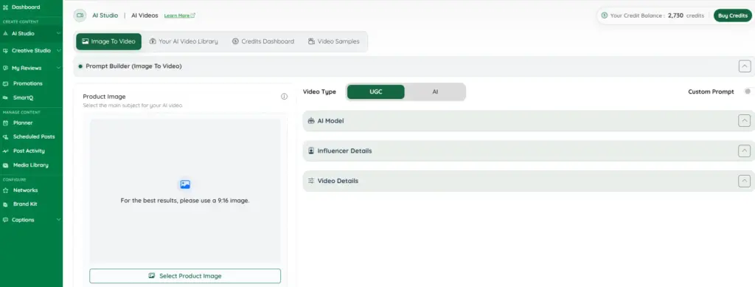This screenshot has height=287, width=755.
Task: Click the AI Videos breadcrumb text
Action: click(x=145, y=15)
